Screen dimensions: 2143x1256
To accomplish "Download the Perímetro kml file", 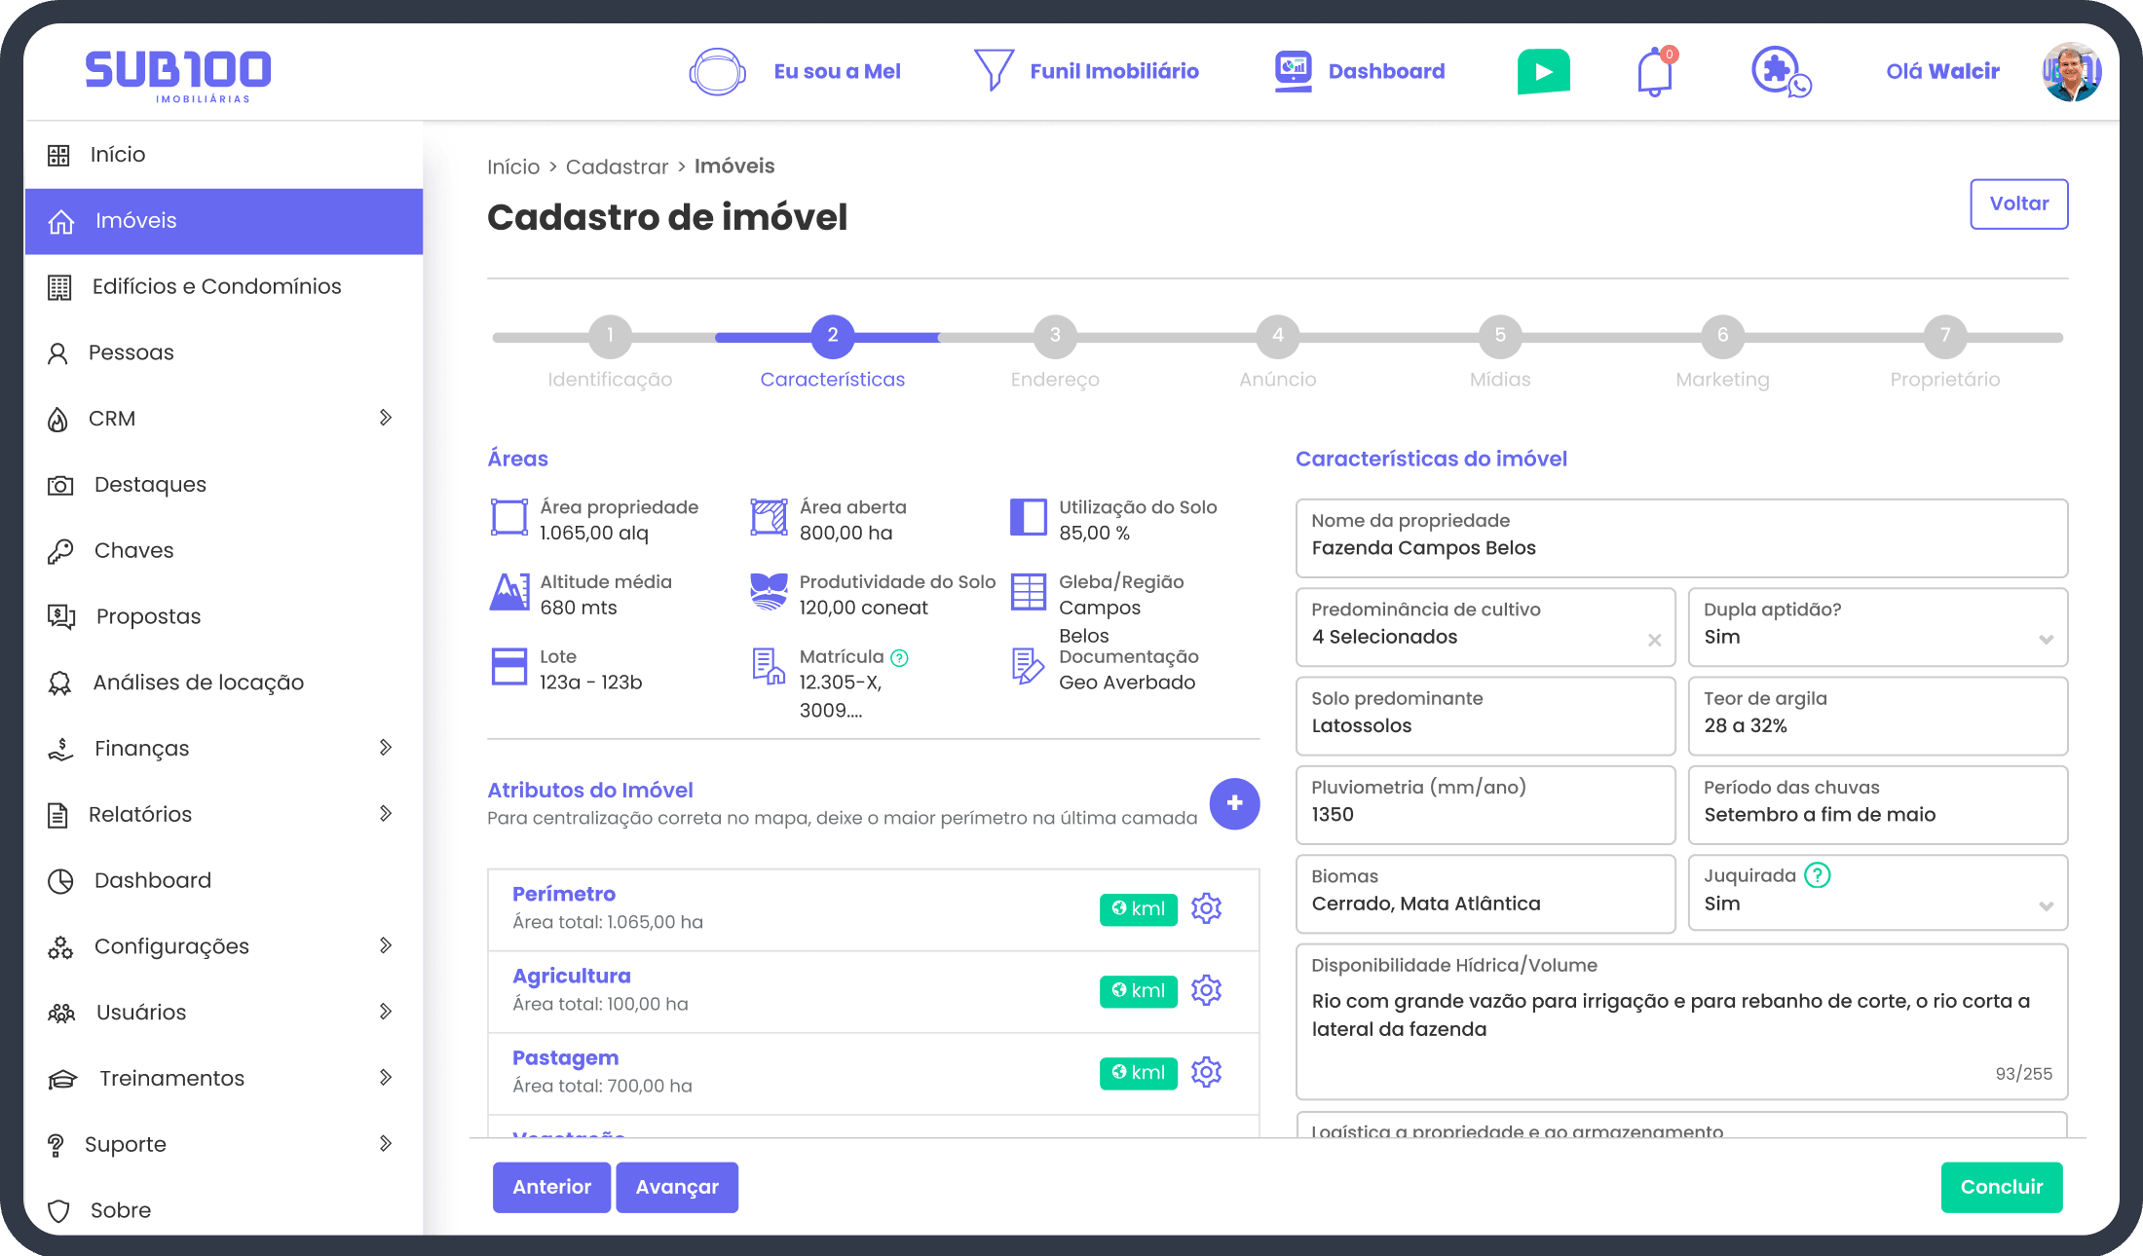I will pyautogui.click(x=1139, y=909).
